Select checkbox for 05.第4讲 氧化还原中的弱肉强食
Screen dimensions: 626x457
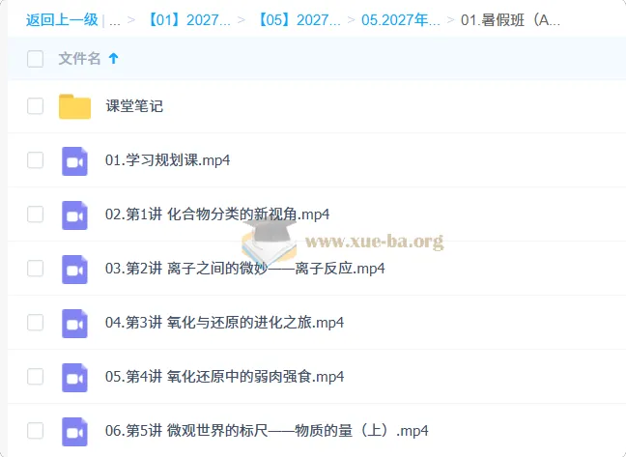click(x=35, y=377)
